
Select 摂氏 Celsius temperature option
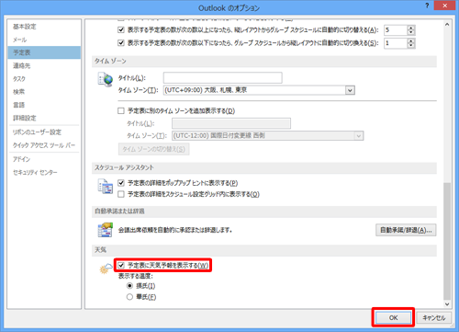(x=129, y=286)
